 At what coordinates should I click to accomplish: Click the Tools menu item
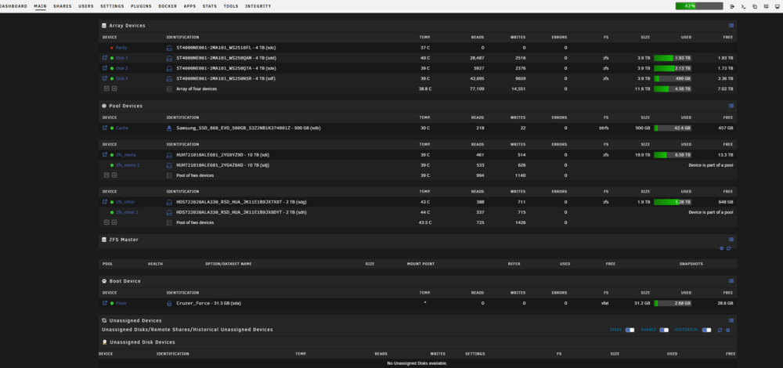pyautogui.click(x=231, y=6)
